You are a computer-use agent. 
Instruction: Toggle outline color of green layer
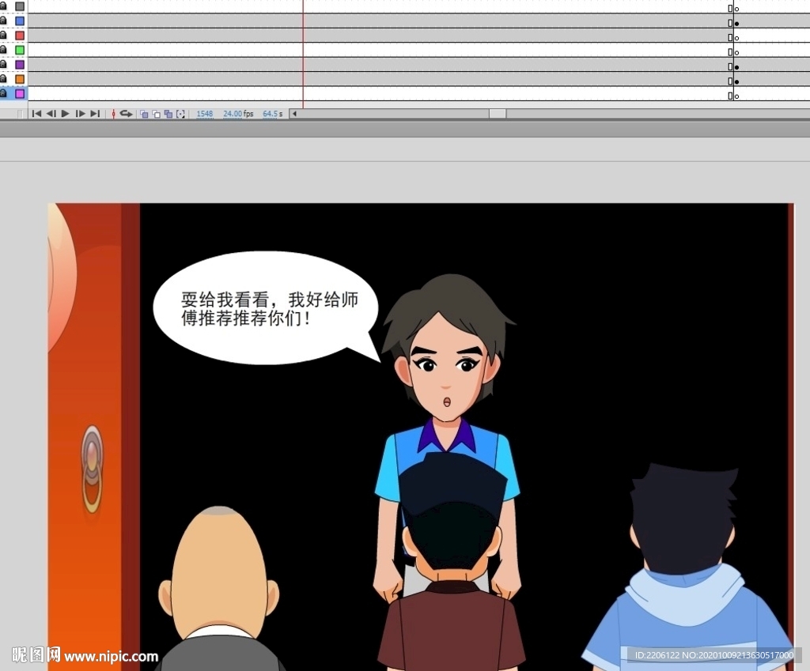(x=20, y=50)
